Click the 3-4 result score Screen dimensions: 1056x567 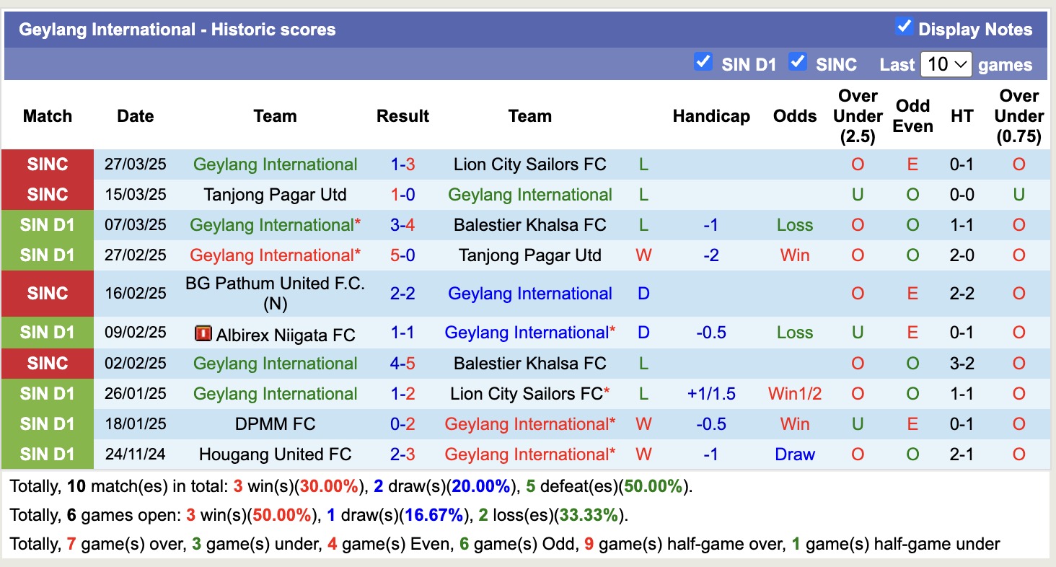click(x=402, y=225)
